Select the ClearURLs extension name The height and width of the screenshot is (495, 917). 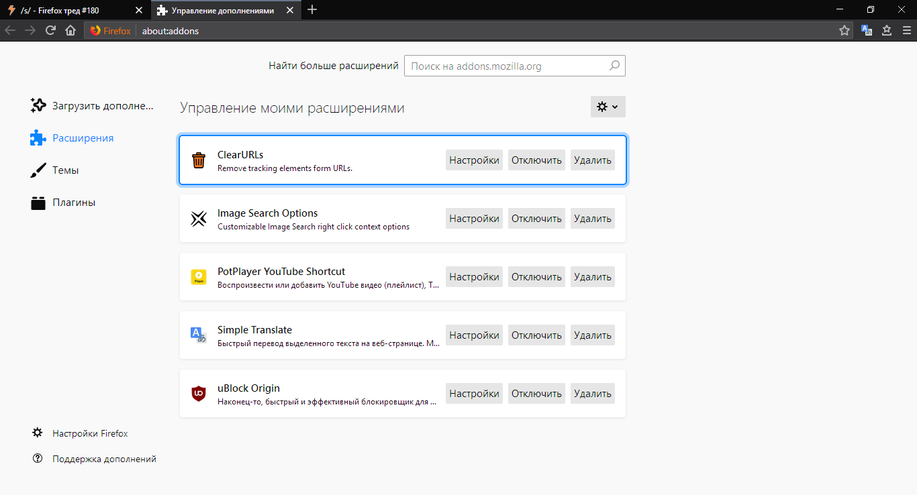(240, 155)
